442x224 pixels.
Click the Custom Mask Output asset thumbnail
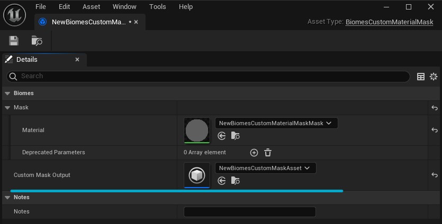[x=197, y=175]
